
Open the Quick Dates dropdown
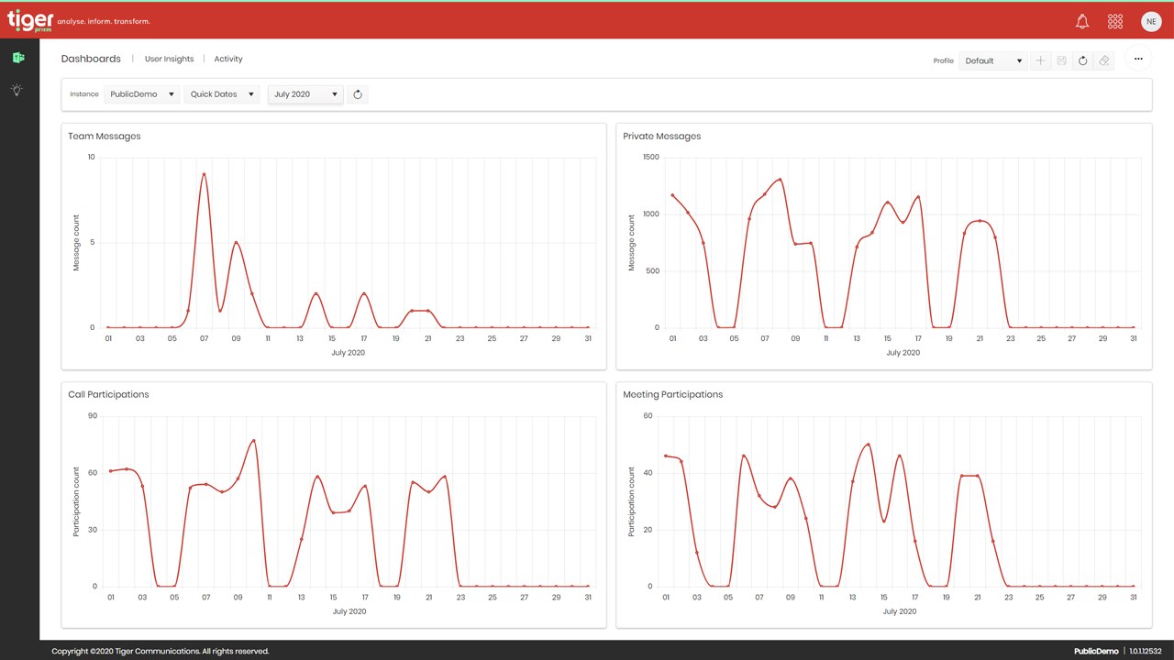pyautogui.click(x=222, y=94)
